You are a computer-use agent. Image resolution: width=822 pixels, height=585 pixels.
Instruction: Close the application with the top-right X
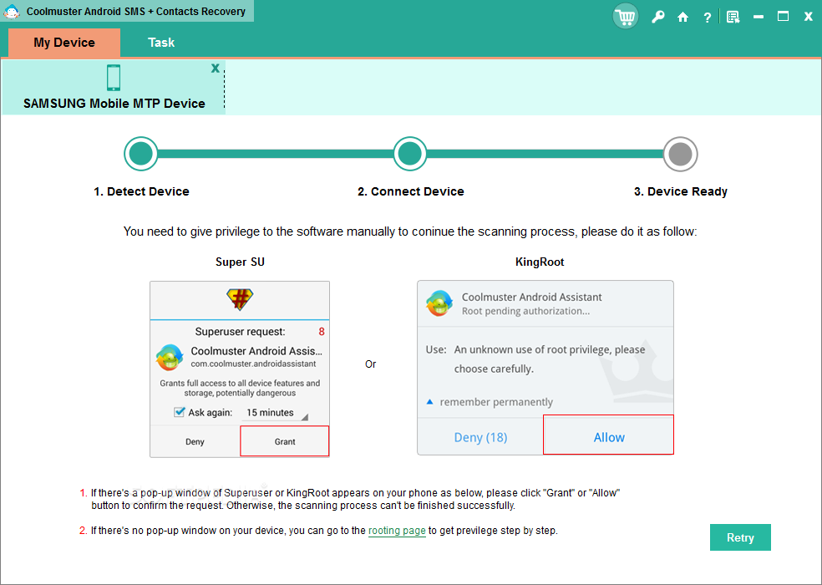pos(809,17)
